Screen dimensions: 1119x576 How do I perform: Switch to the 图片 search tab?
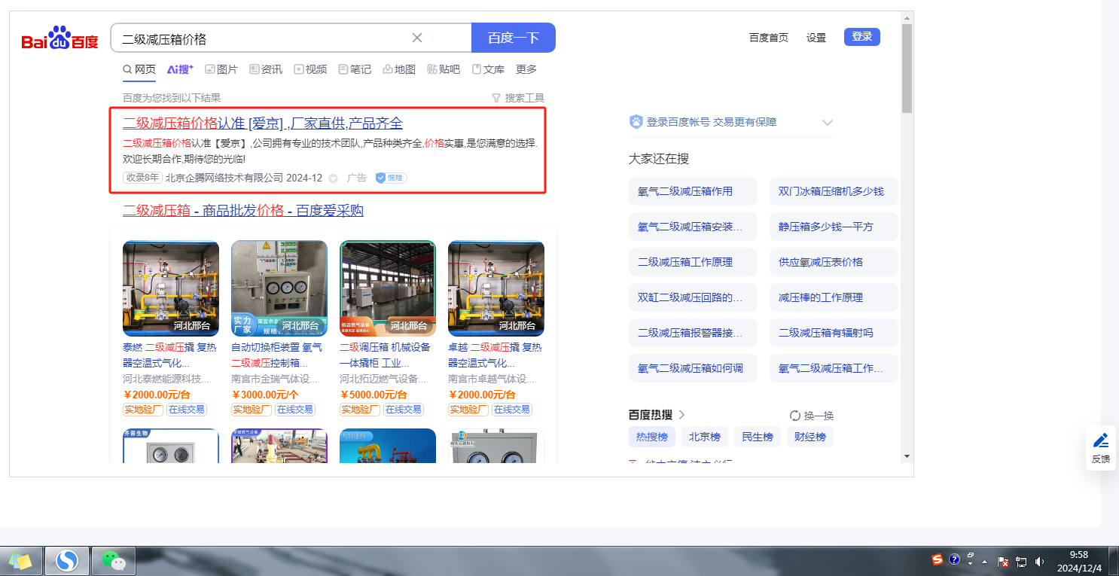tap(221, 69)
